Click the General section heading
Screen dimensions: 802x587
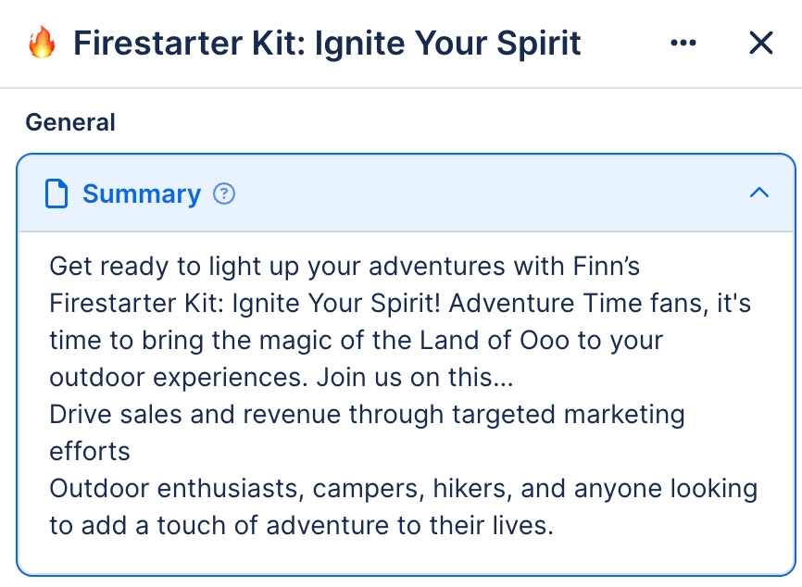pos(70,122)
